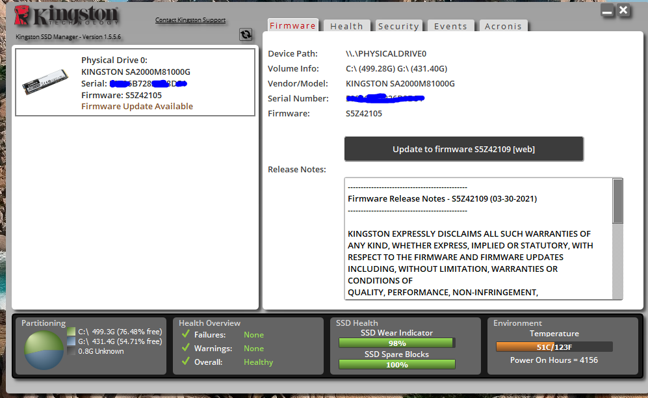
Task: Click the Warnings None status text
Action: (x=253, y=348)
